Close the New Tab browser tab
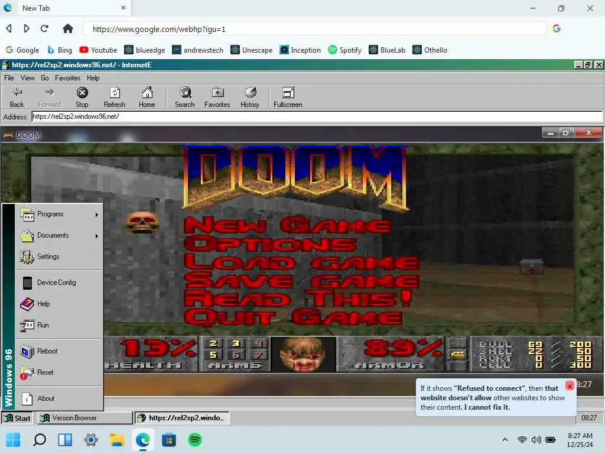Viewport: 605px width, 454px height. click(x=123, y=8)
